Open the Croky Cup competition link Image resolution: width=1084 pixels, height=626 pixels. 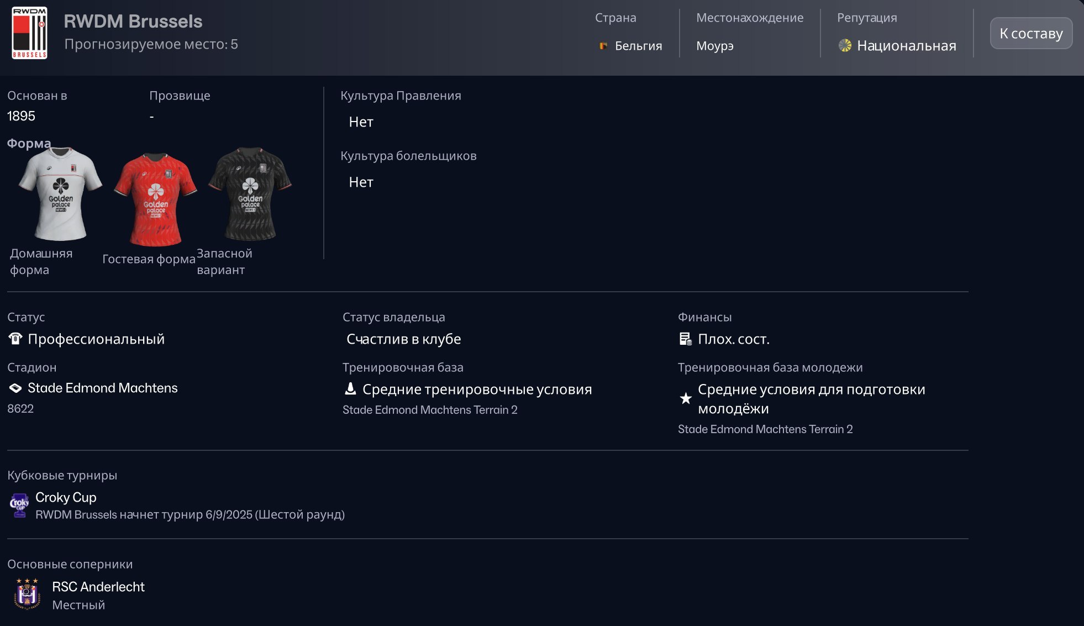coord(66,497)
